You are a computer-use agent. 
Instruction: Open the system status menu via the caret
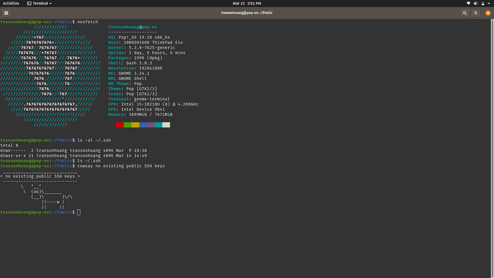488,3
